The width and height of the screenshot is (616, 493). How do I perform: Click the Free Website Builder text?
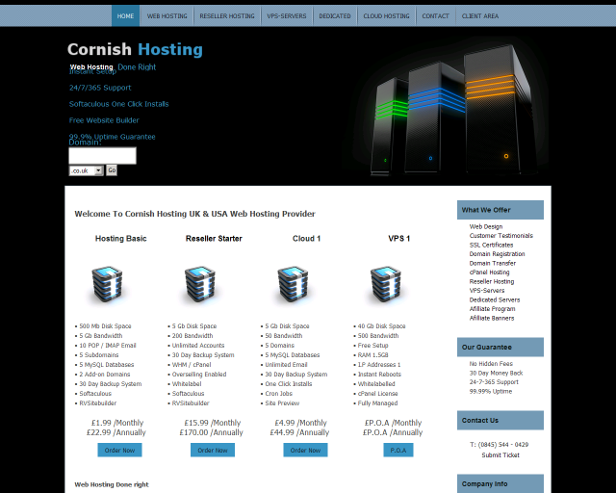tap(104, 120)
